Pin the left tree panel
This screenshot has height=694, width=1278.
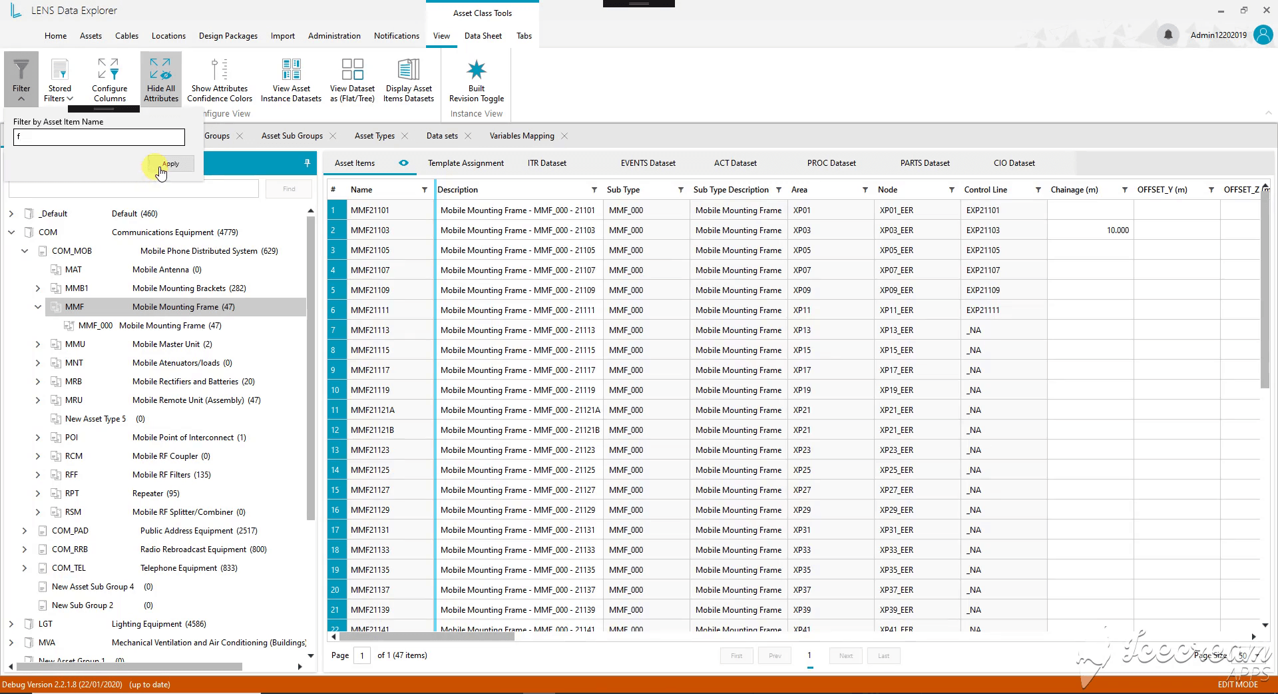[307, 163]
